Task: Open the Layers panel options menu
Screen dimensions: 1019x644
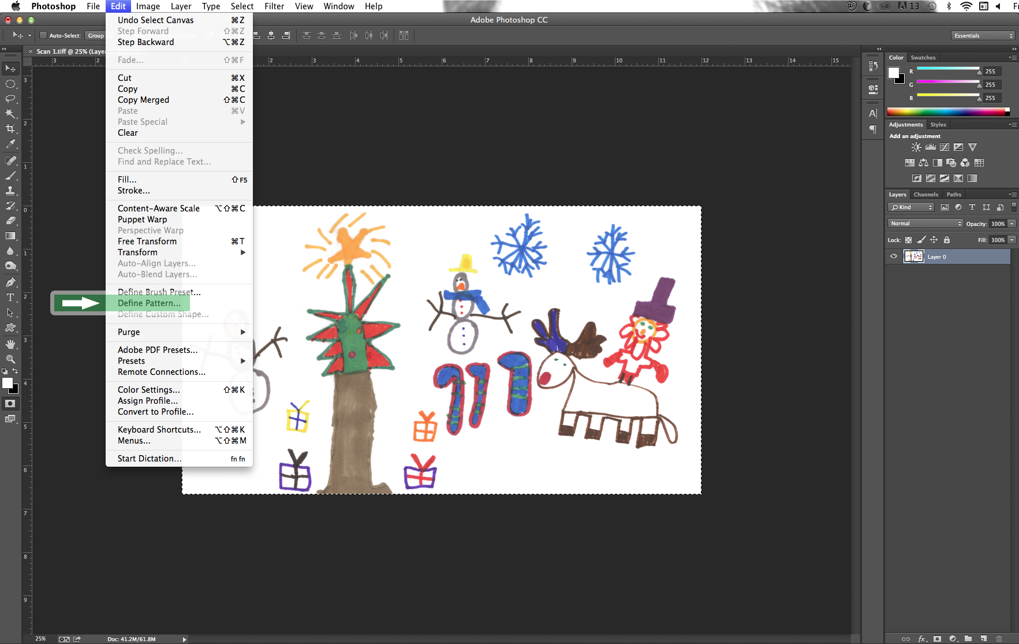Action: point(1013,195)
